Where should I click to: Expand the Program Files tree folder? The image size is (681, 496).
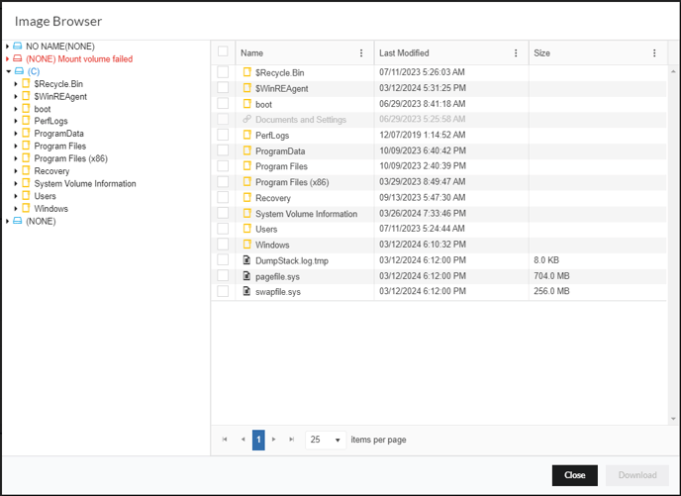point(16,146)
